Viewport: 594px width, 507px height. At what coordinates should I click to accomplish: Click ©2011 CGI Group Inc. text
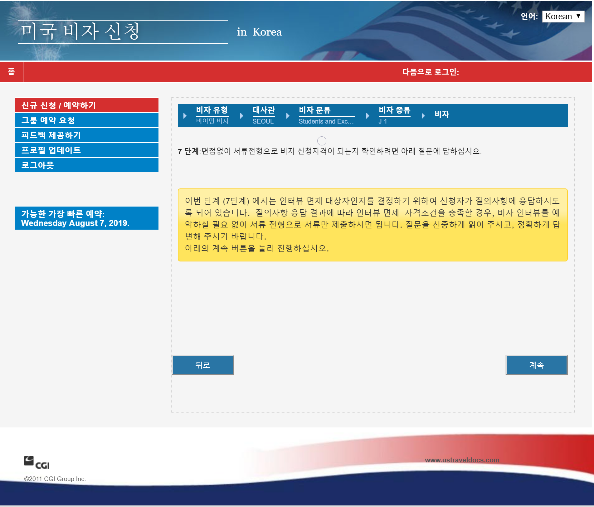[x=55, y=479]
